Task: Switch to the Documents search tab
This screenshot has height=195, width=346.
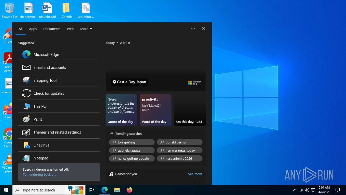Action: [x=52, y=29]
